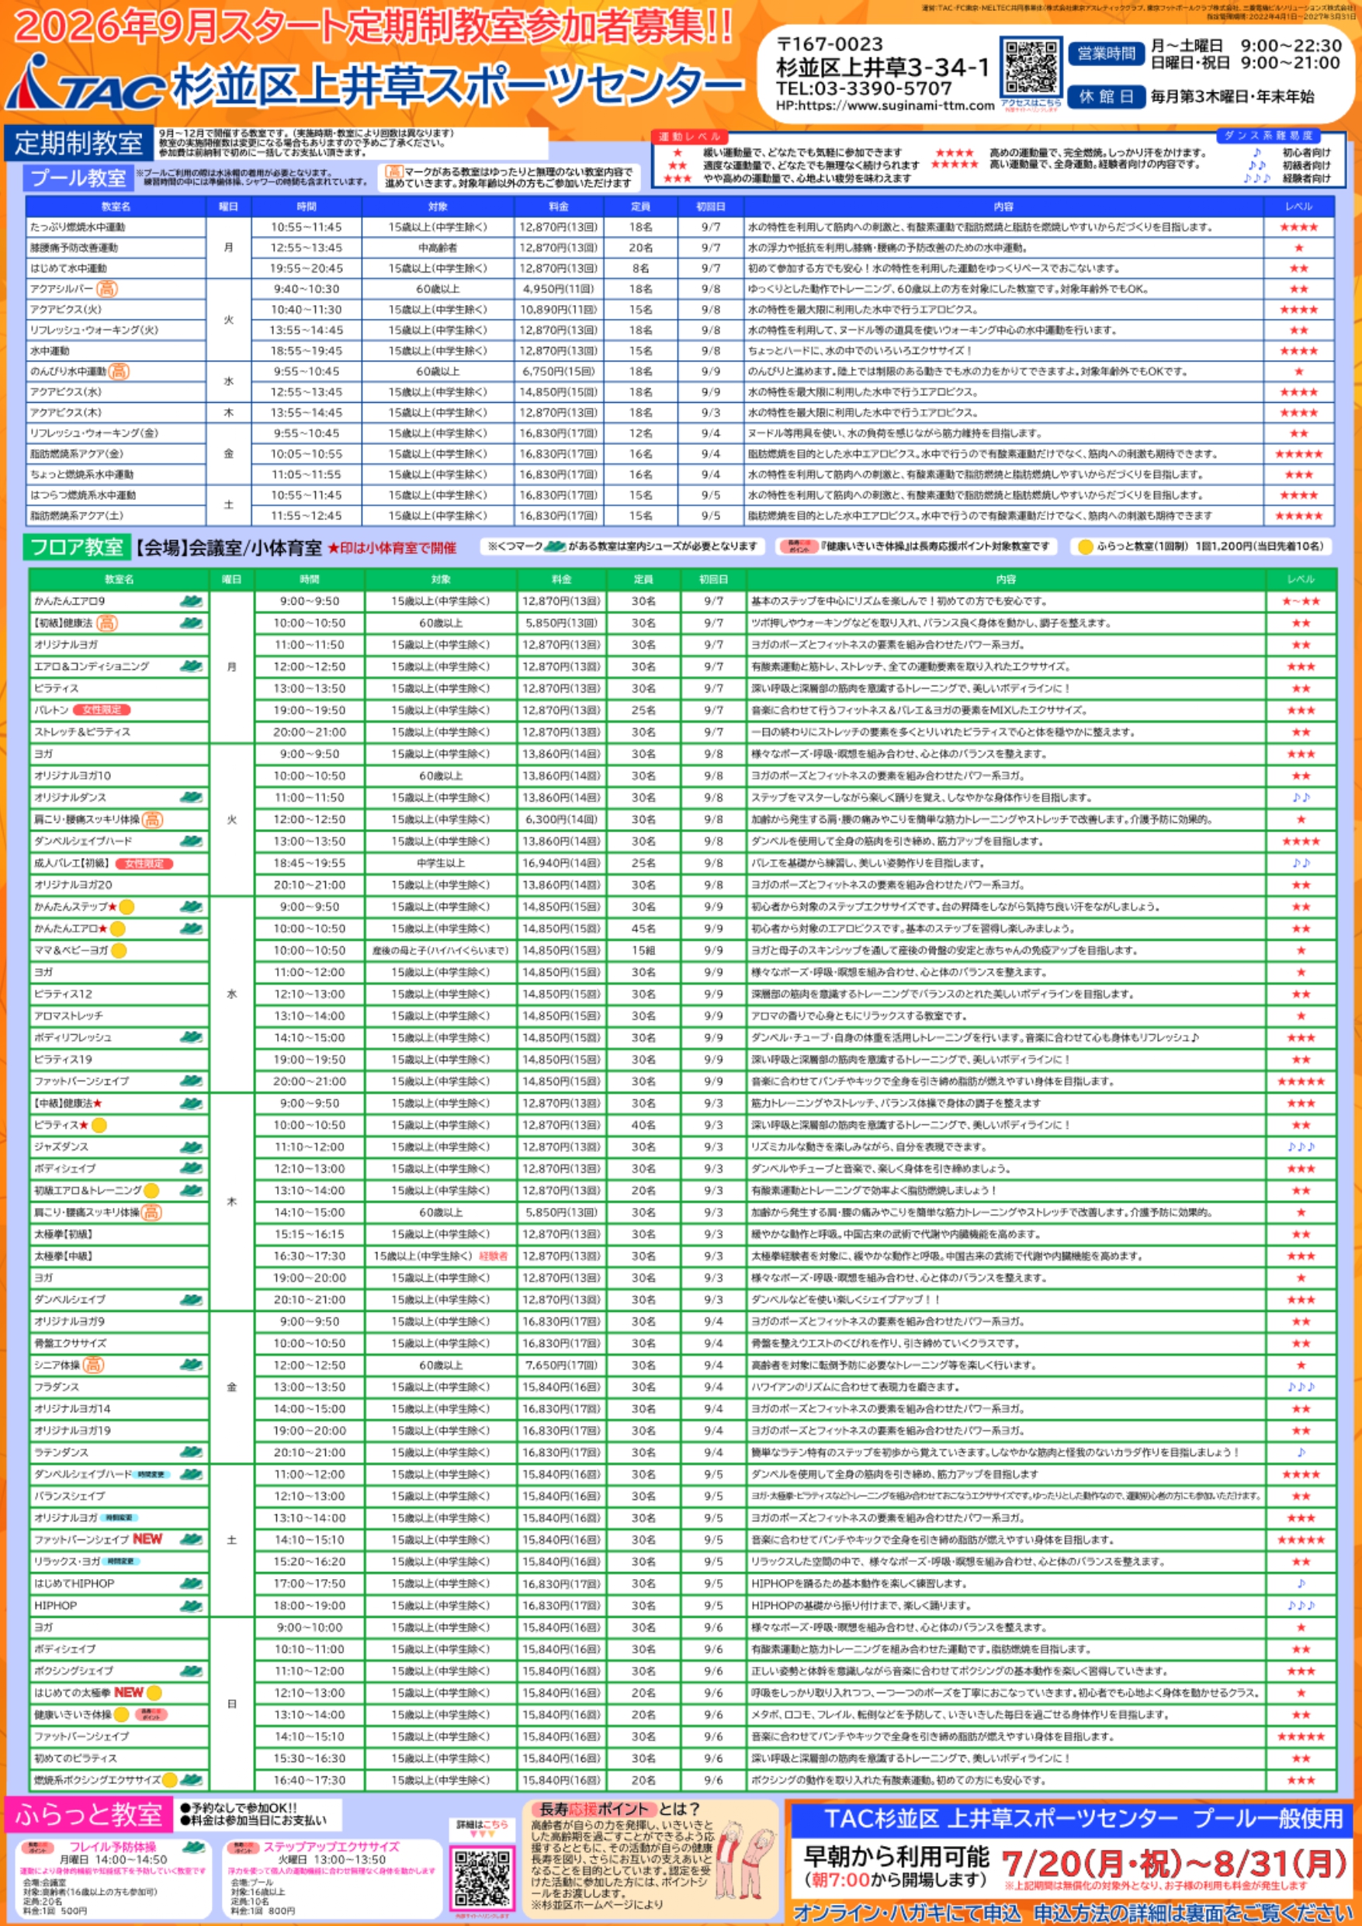Select the フロア教室 section label
Screen dimensions: 1362x1926
coord(76,548)
